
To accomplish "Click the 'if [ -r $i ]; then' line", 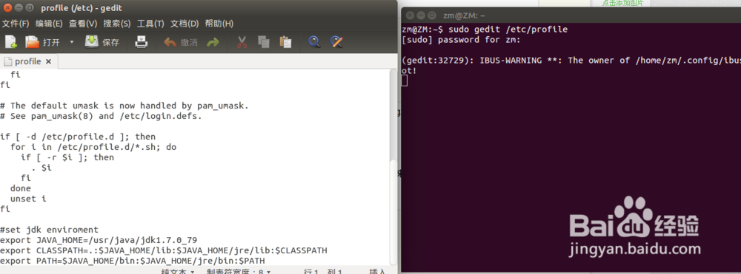I will tap(67, 157).
